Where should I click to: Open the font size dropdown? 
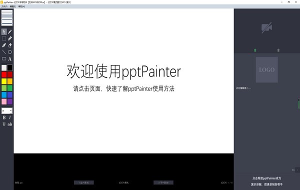click(x=7, y=110)
